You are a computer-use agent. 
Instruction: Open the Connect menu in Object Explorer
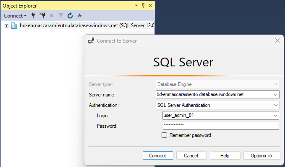[15, 16]
